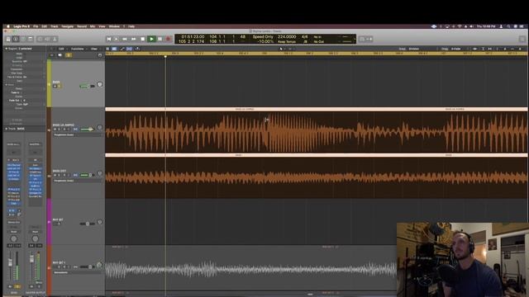The height and width of the screenshot is (297, 529).
Task: Open the tracks area Edit menu
Action: pyautogui.click(x=61, y=49)
